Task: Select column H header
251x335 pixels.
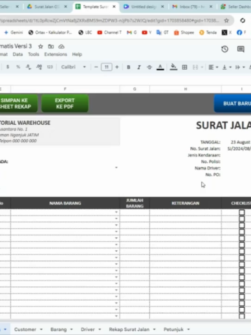Action: 186,89
